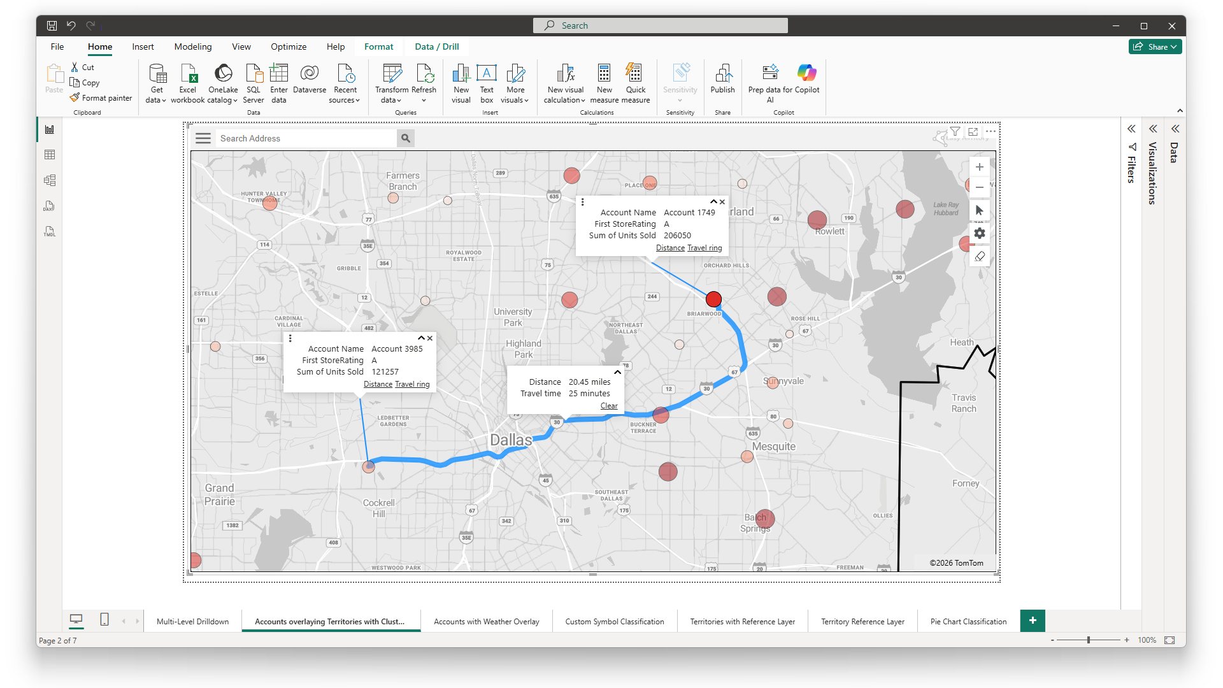Click the Excel workbook icon
Viewport: 1223px width, 688px height.
click(x=188, y=74)
